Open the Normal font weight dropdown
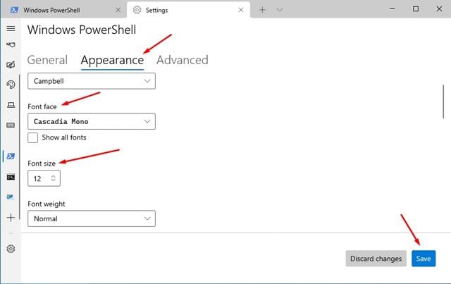The image size is (451, 284). [x=92, y=218]
